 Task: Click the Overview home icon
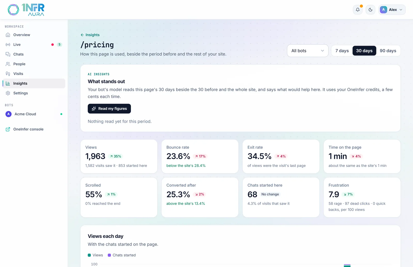(8, 35)
